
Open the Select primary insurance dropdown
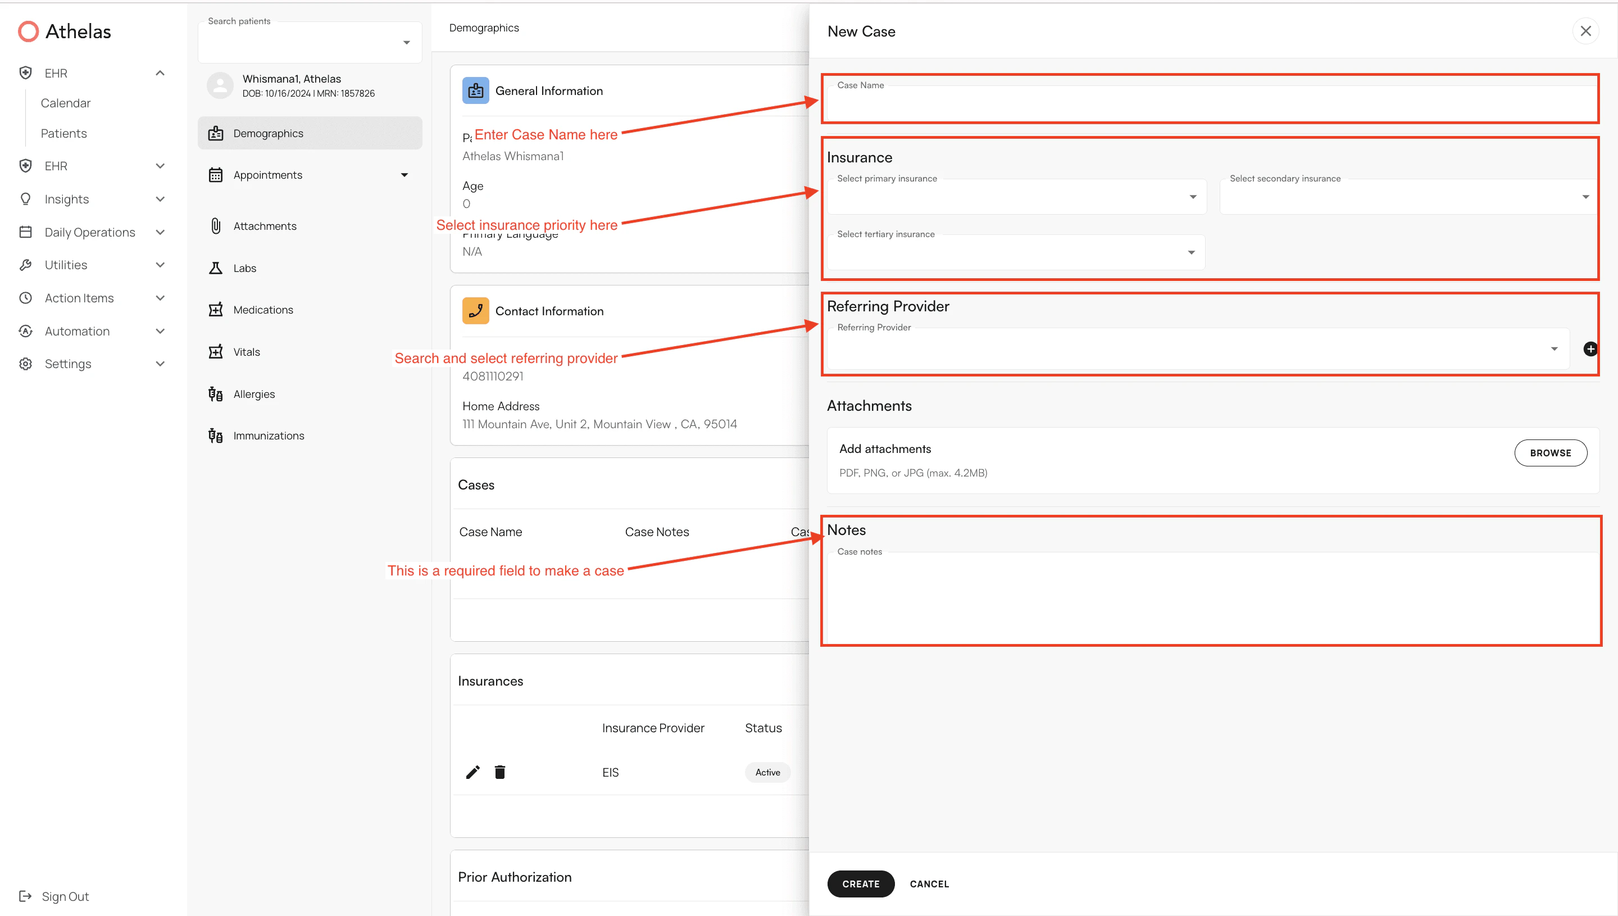1016,197
